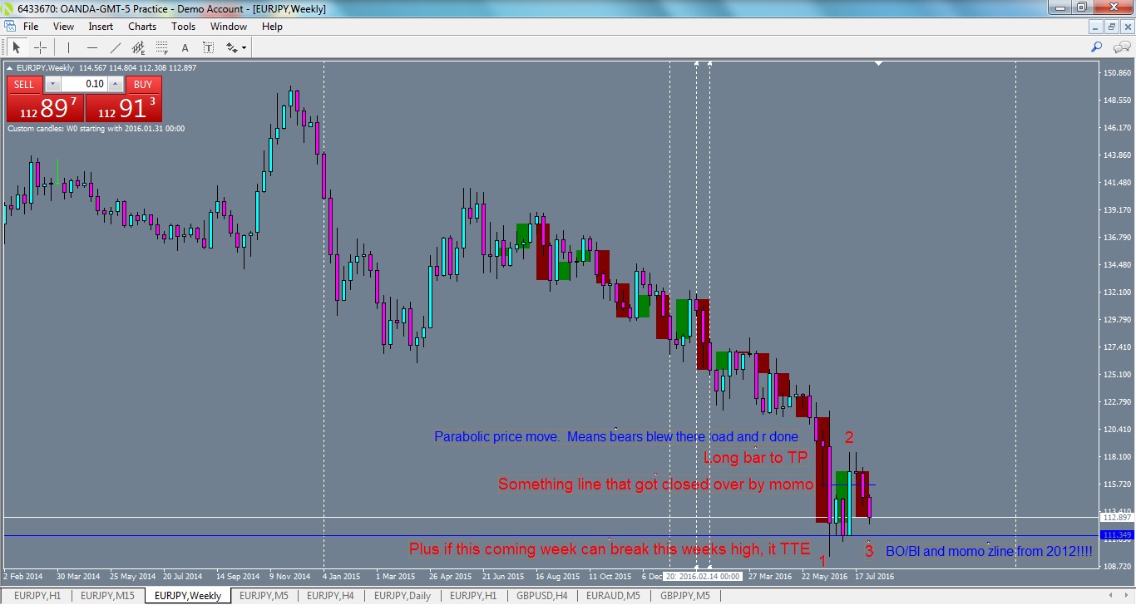Select the Text annotation tool
Screen dimensions: 1136x605
[x=185, y=47]
